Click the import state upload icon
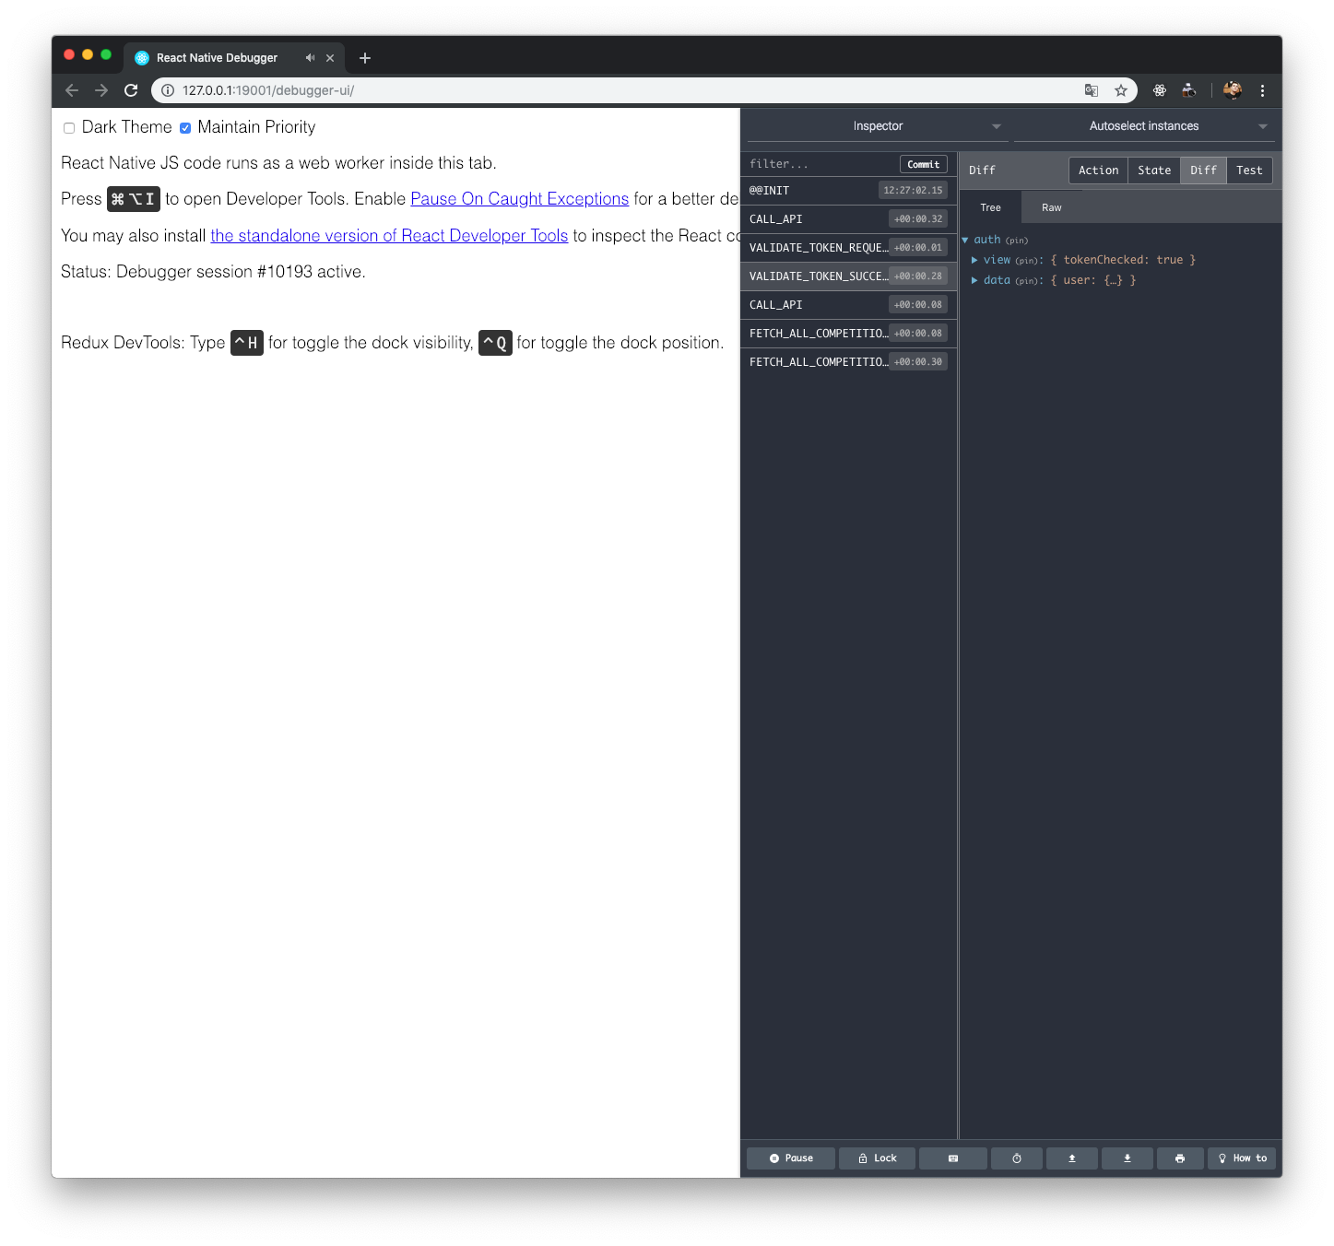This screenshot has height=1246, width=1334. (x=1072, y=1158)
